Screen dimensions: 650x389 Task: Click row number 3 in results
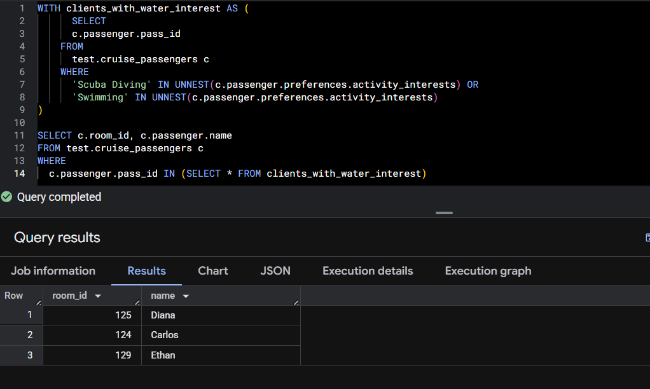[x=30, y=355]
